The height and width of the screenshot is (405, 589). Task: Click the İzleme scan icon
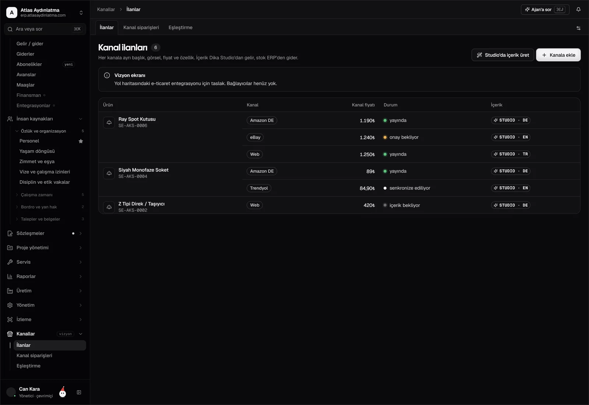point(10,320)
